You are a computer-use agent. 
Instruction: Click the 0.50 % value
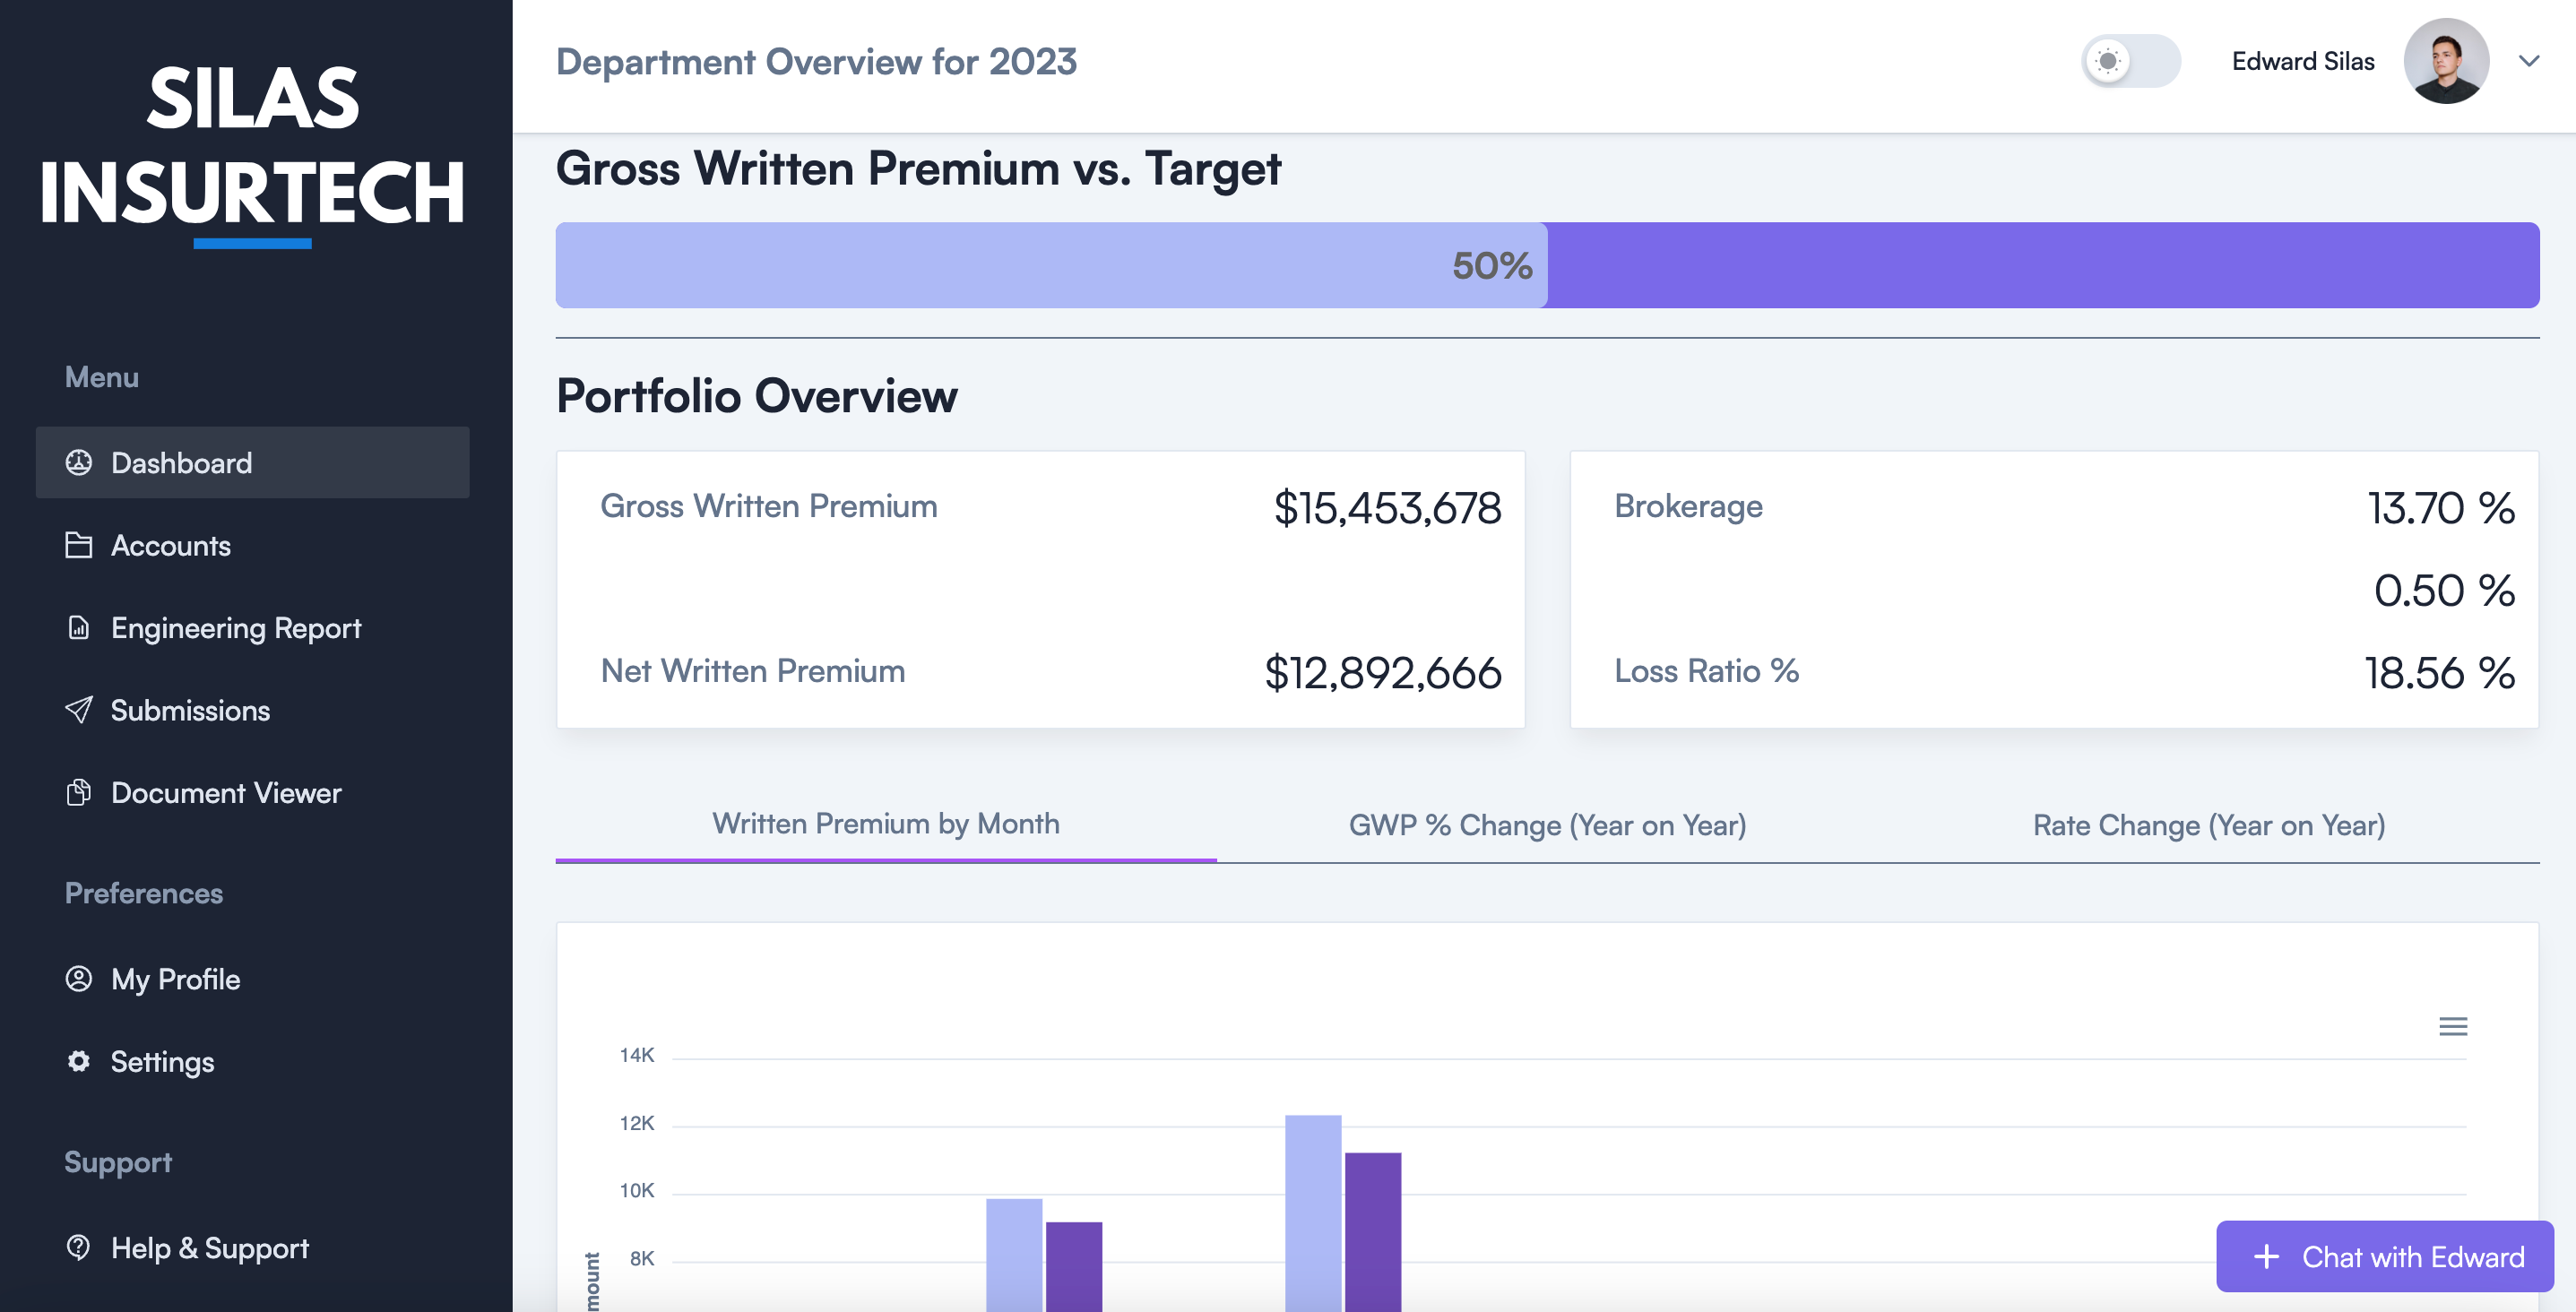[x=2444, y=590]
